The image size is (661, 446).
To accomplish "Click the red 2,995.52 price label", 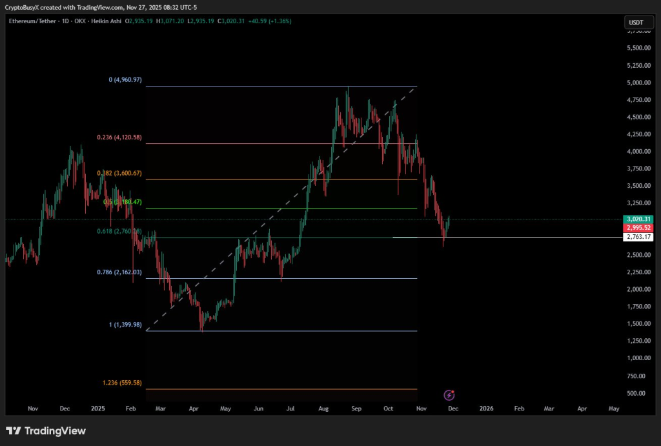I will (x=638, y=228).
